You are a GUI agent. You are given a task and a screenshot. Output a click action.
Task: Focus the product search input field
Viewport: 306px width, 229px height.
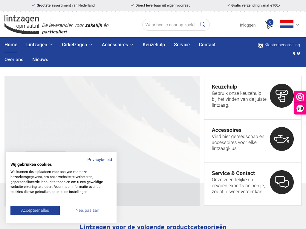(170, 25)
